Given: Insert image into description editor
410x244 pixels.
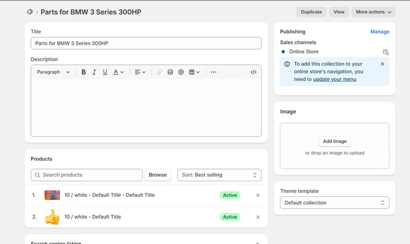Looking at the screenshot, I should pos(170,72).
